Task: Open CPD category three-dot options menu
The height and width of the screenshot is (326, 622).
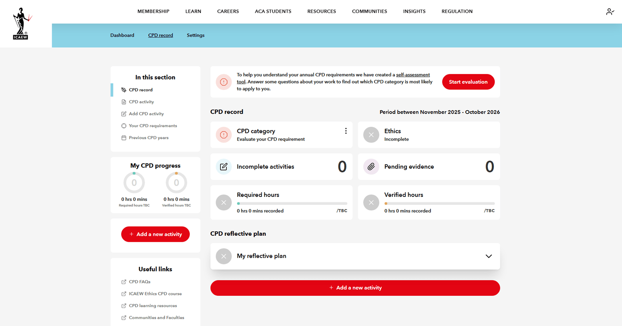Action: click(x=346, y=131)
